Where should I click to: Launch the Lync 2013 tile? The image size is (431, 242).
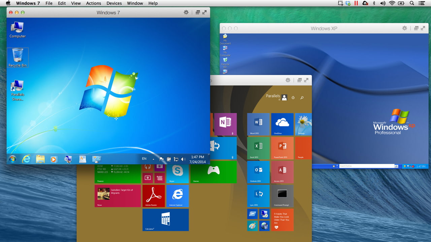[258, 196]
